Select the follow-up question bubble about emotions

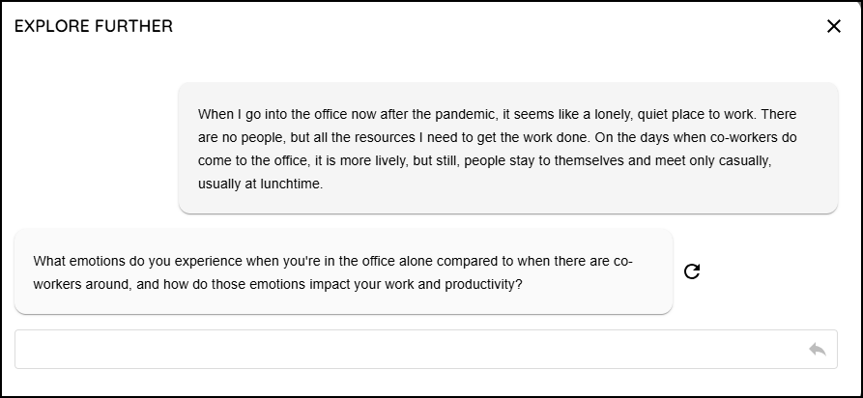tap(343, 271)
